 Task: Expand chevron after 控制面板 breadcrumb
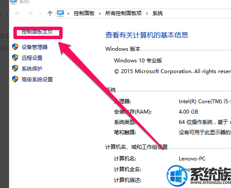[x=100, y=13]
